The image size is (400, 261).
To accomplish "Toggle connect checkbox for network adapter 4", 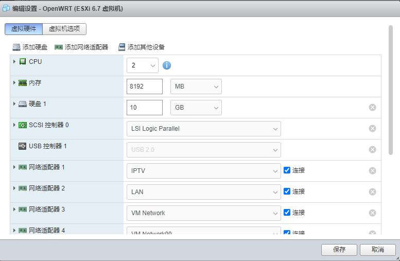I will (x=287, y=232).
